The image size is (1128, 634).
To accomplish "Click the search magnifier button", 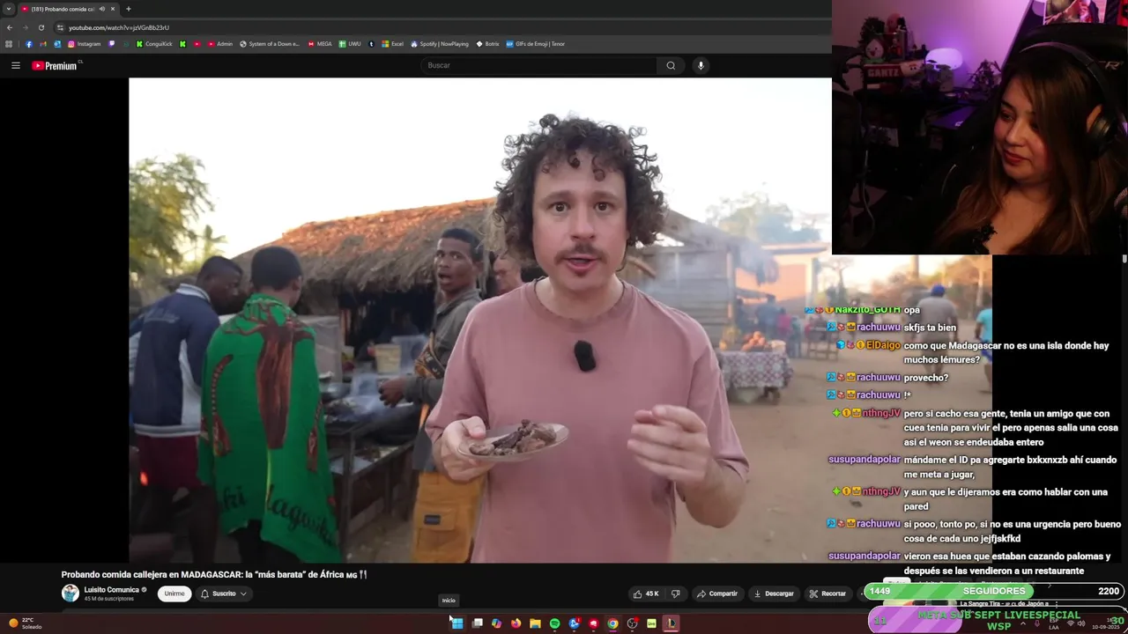I will (x=671, y=65).
